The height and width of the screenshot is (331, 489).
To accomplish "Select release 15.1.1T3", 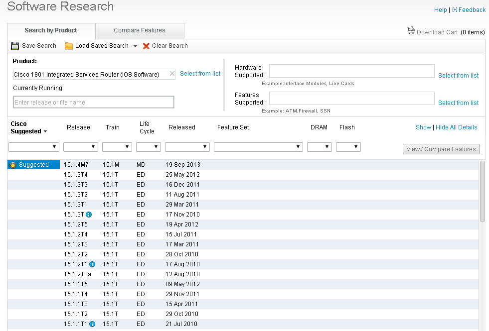I will coord(243,304).
